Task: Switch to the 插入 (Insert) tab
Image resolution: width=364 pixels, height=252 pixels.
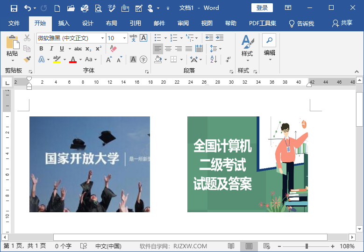Action: [64, 23]
